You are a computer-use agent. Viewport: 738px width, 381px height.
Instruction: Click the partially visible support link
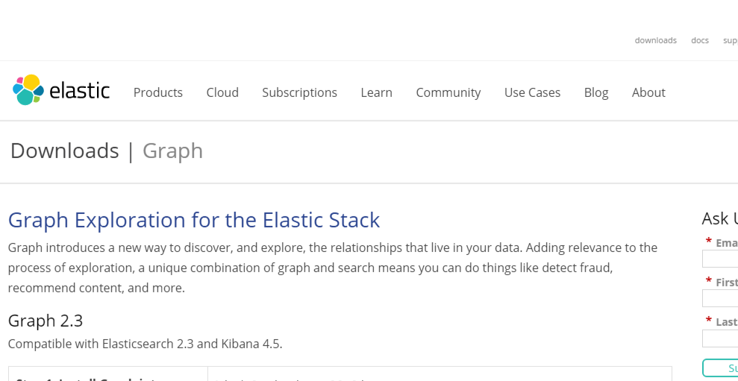(730, 40)
